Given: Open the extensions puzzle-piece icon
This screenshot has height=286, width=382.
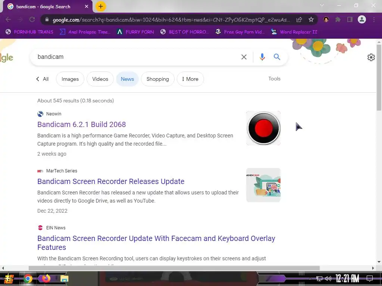Looking at the screenshot, I should [x=338, y=19].
